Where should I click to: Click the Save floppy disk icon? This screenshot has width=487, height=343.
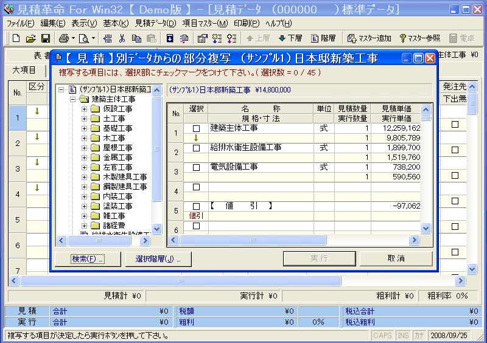(x=46, y=38)
